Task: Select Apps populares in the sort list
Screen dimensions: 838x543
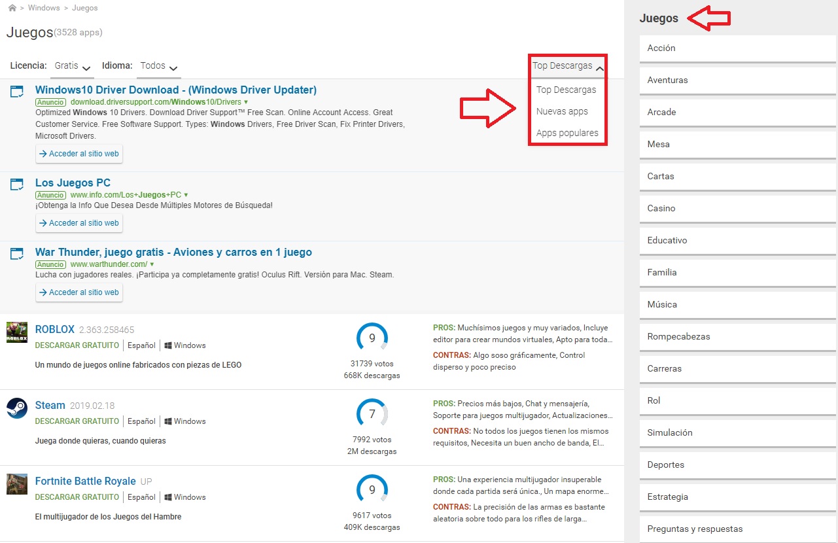Action: click(x=567, y=133)
